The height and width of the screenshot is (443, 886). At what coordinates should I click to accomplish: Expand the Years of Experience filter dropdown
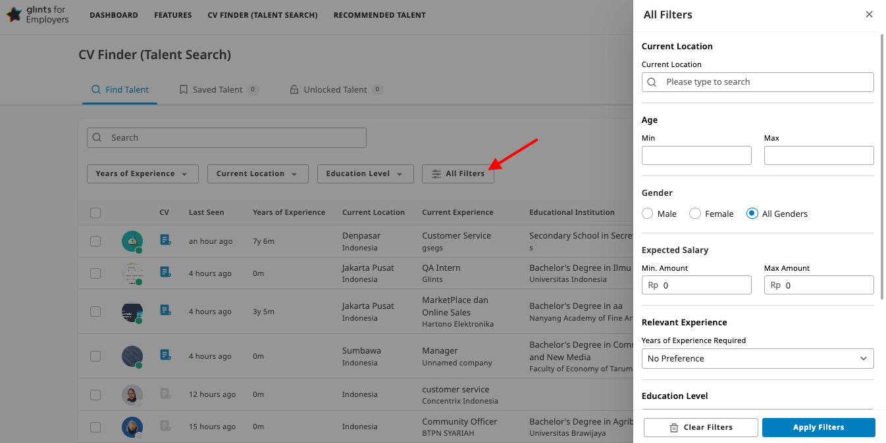coord(142,174)
